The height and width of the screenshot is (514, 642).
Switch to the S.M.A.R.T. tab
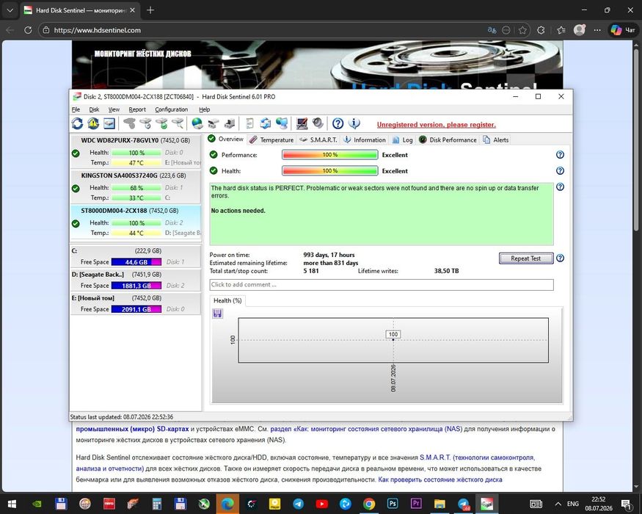tap(318, 140)
